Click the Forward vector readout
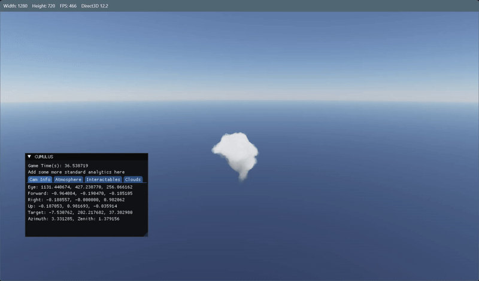The height and width of the screenshot is (281, 479). point(80,194)
